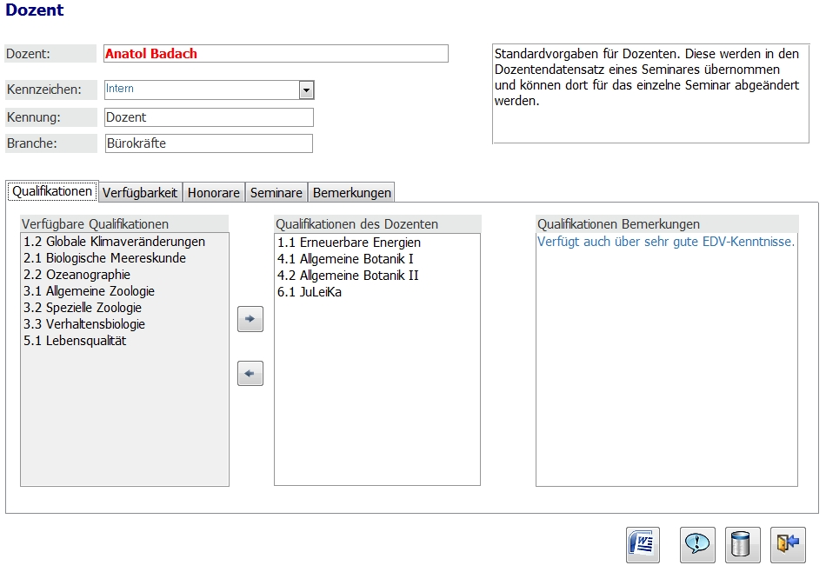Go to the Seminare tab
826x572 pixels.
click(276, 192)
